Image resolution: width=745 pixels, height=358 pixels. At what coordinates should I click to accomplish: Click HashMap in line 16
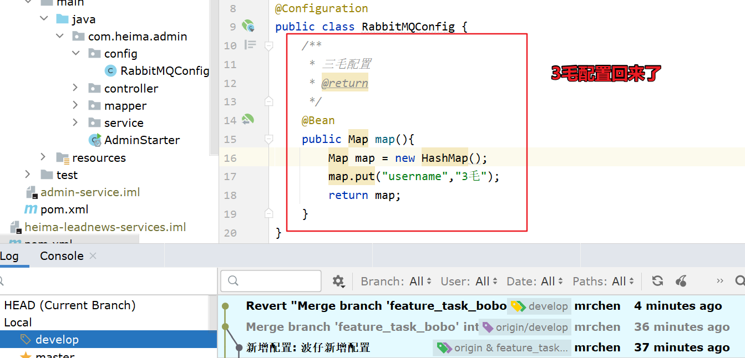[445, 158]
